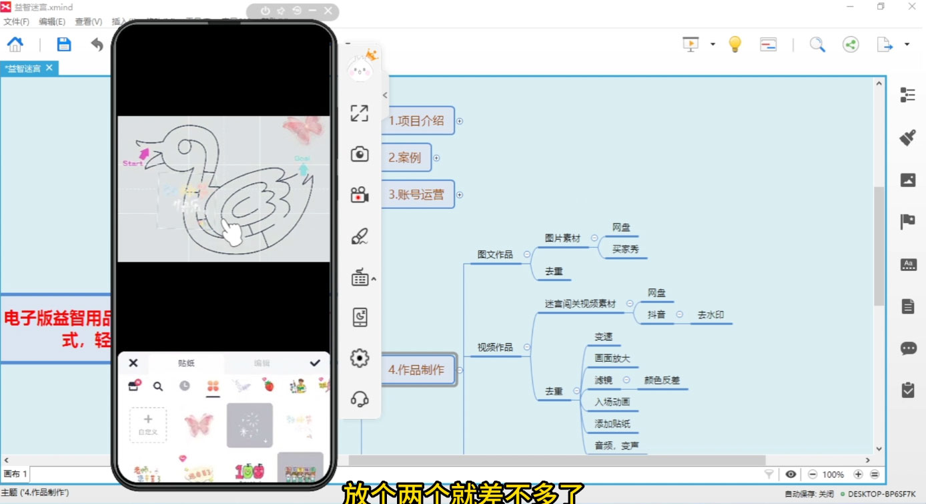Open the label Aa panel on right sidebar
Screen dimensions: 926x504
pos(908,264)
